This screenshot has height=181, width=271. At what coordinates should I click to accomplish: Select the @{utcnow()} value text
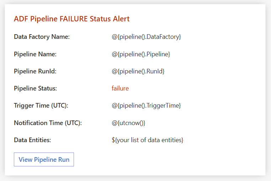click(128, 123)
